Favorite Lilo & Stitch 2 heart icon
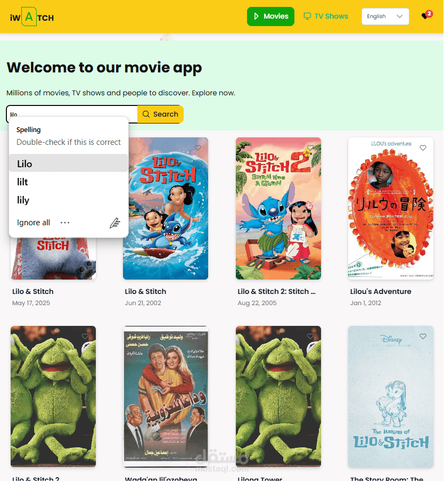Screen dimensions: 444x483 tap(85, 337)
